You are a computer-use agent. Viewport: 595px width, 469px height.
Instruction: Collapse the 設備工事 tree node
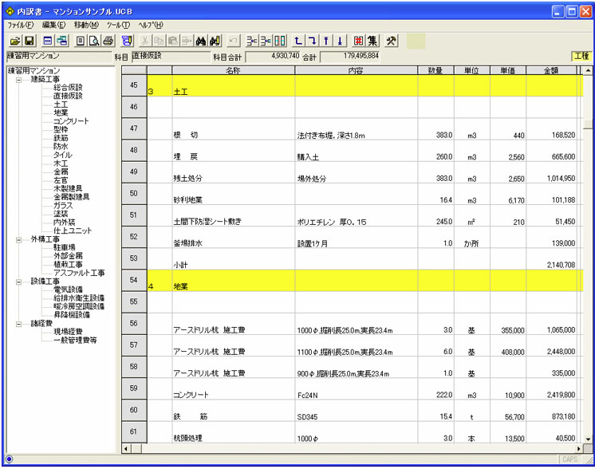pyautogui.click(x=18, y=282)
